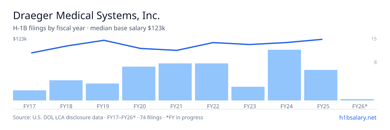The image size is (390, 130).
Task: Click the 15 filings axis label
Action: 374,39
